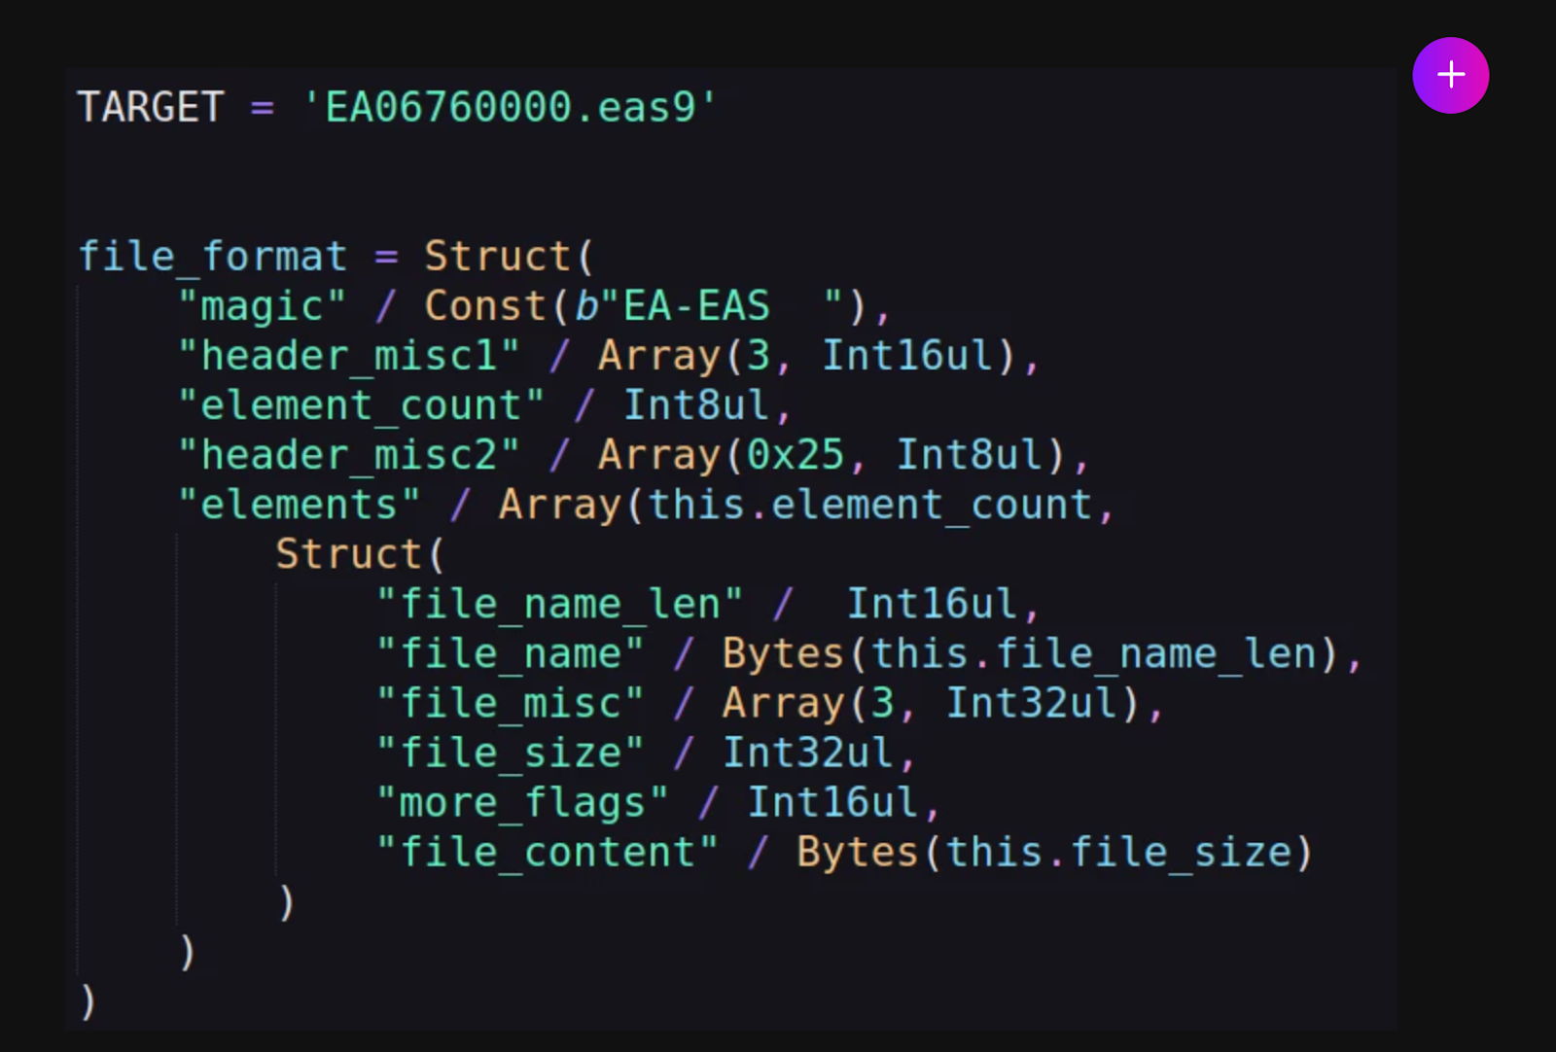The height and width of the screenshot is (1052, 1556).
Task: Click the quoted "more_flags" key
Action: pyautogui.click(x=522, y=802)
